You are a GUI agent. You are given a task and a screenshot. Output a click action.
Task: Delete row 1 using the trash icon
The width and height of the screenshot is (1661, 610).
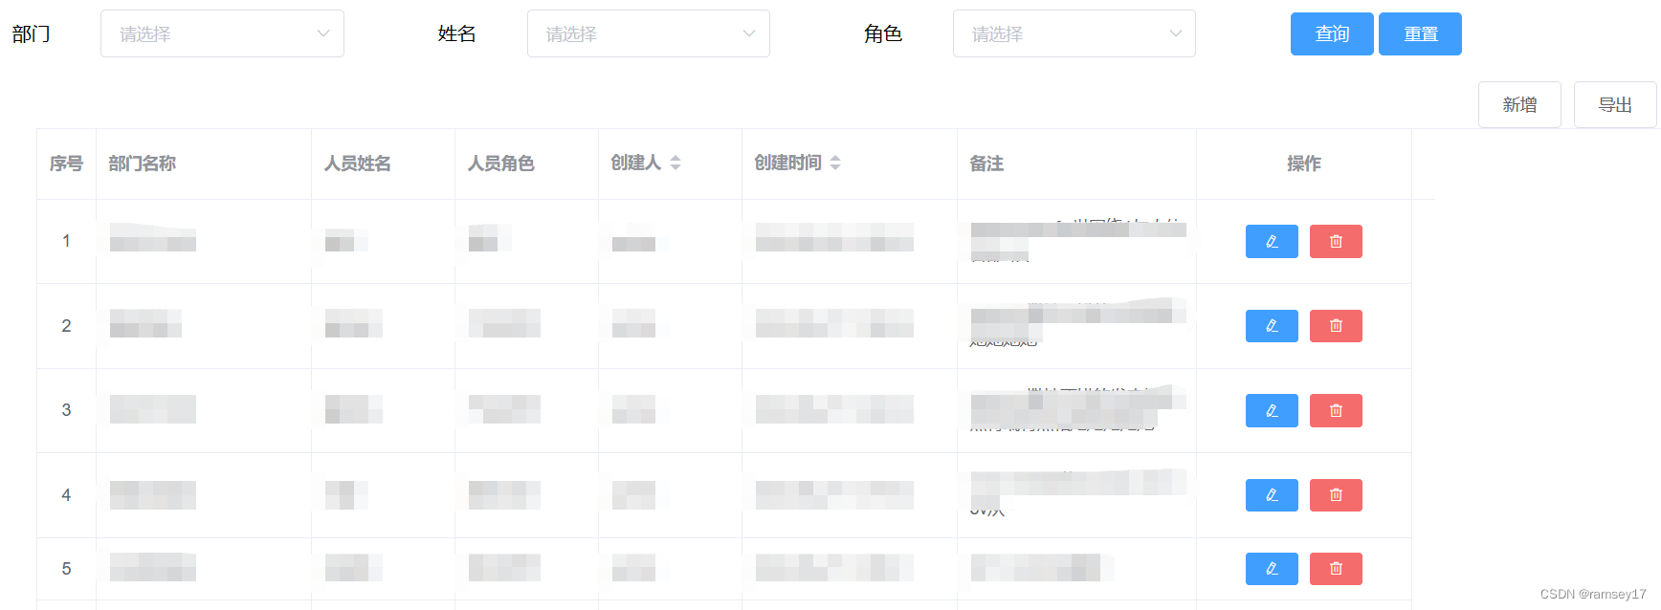(1336, 242)
